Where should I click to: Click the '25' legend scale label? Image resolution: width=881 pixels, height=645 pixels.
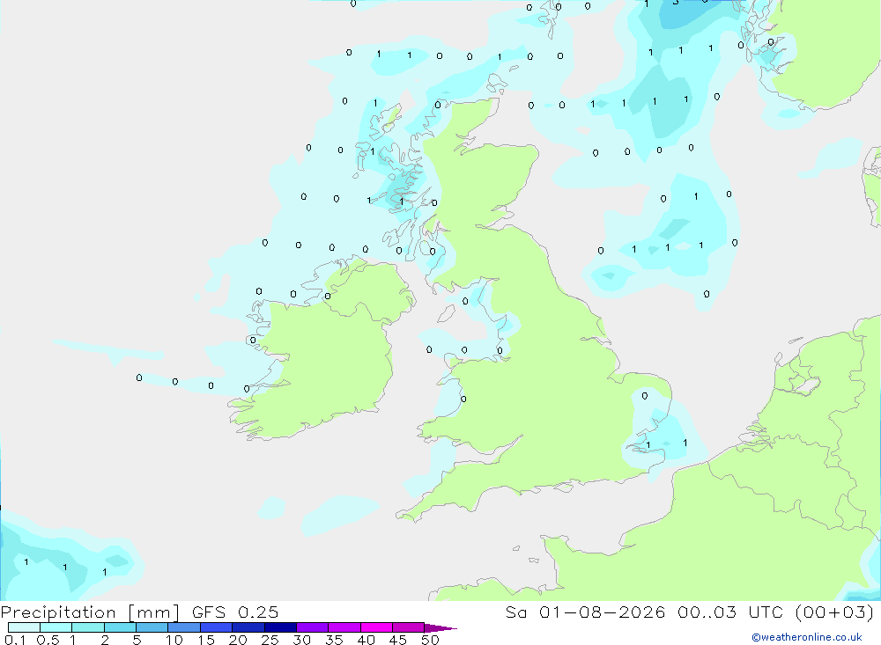pyautogui.click(x=270, y=640)
